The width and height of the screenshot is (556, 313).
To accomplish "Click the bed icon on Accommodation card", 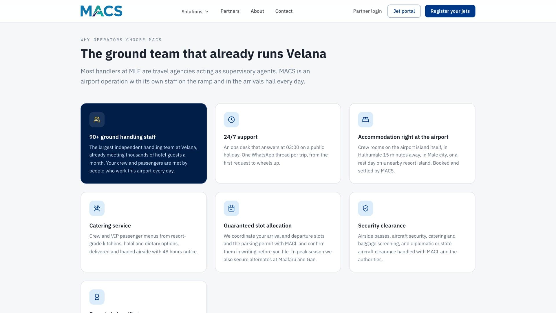I will point(365,120).
